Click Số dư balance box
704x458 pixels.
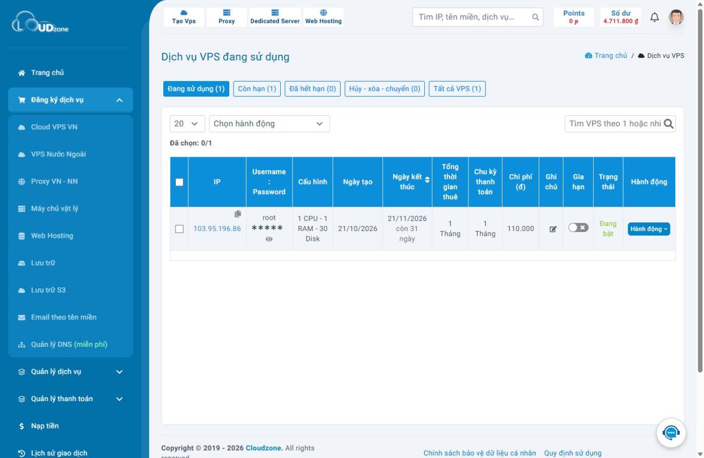621,17
